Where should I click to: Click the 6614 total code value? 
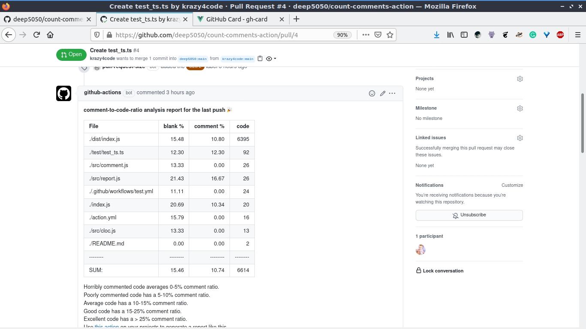(x=243, y=270)
